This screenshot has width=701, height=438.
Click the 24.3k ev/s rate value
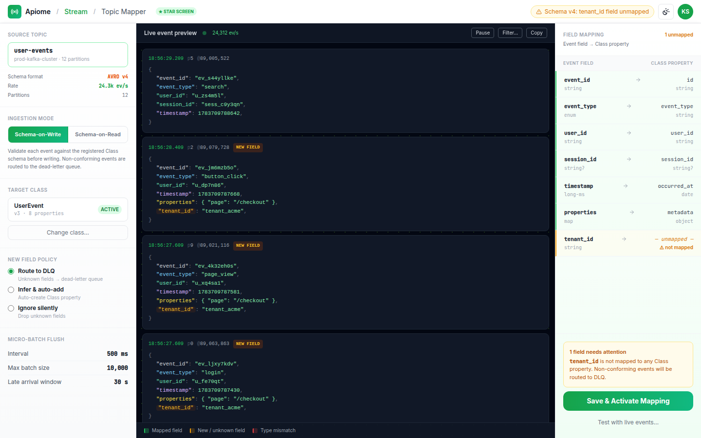point(113,86)
